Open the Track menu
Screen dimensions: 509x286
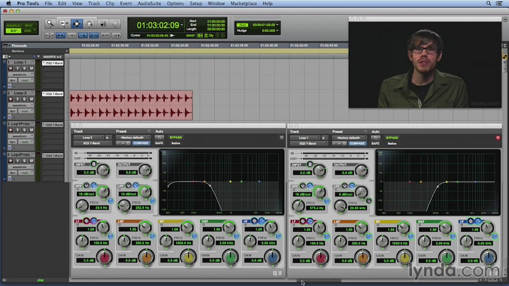94,3
